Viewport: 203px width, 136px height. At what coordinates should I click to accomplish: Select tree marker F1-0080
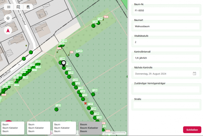click(x=92, y=112)
